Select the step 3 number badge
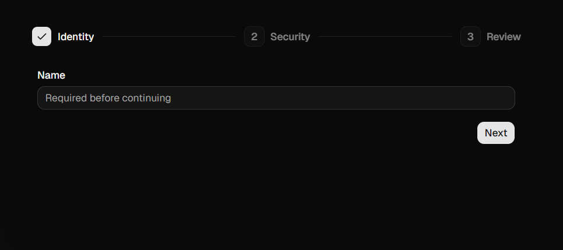This screenshot has height=250, width=563. coord(470,37)
